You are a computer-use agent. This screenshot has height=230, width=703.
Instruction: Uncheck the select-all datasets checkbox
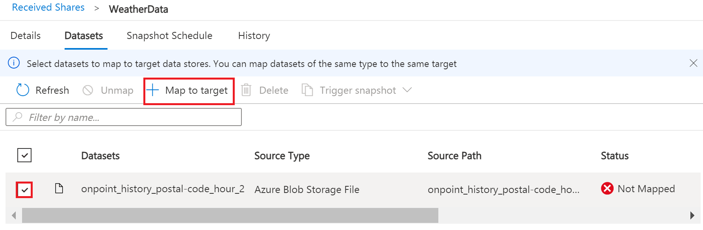click(24, 155)
